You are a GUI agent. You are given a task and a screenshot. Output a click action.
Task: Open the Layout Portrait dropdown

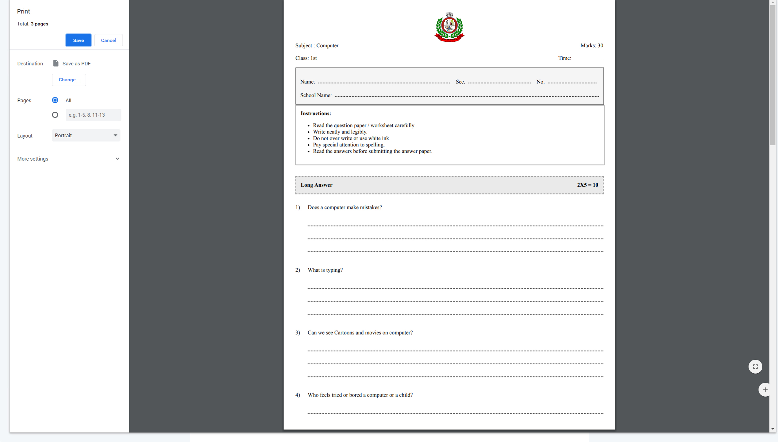pyautogui.click(x=86, y=135)
